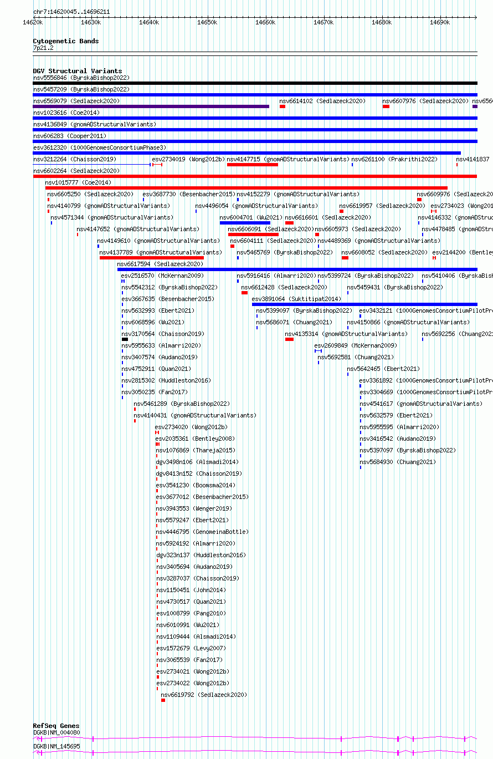Open the DGKB|NM_145695 gene label
493x759 pixels.
[x=57, y=746]
